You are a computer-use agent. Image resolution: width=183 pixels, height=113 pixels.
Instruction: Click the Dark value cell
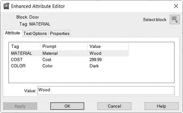pos(94,66)
